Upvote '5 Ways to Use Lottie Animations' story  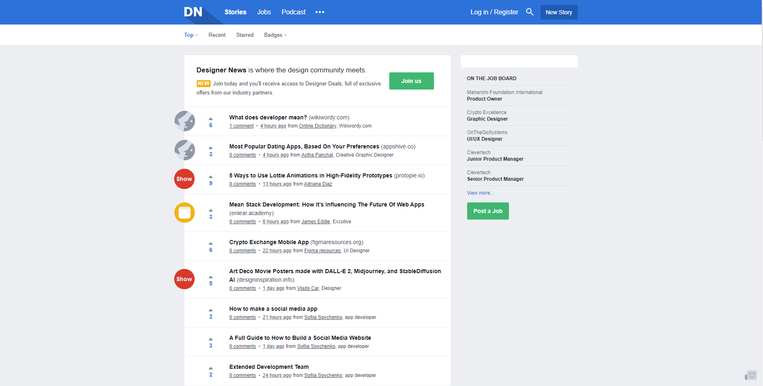click(x=211, y=177)
